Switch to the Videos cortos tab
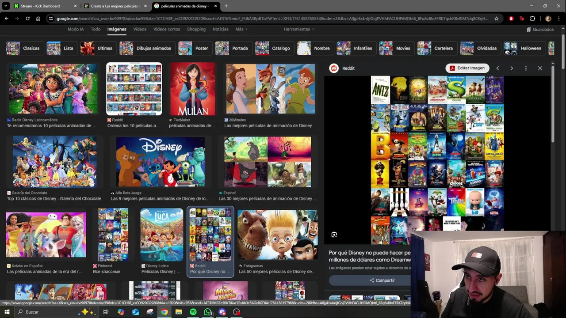This screenshot has width=566, height=318. point(167,29)
